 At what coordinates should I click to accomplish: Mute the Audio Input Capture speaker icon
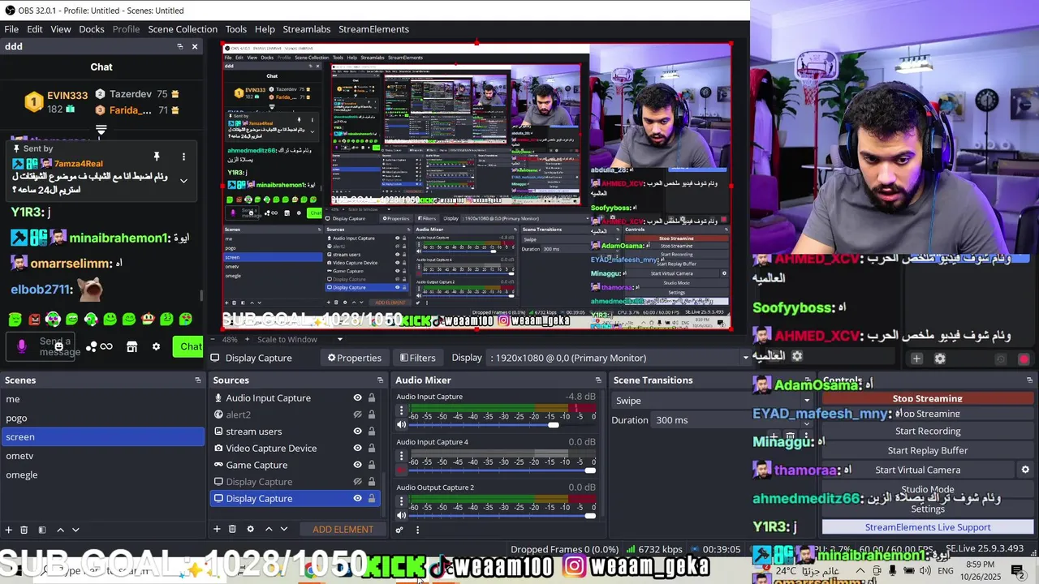[401, 424]
